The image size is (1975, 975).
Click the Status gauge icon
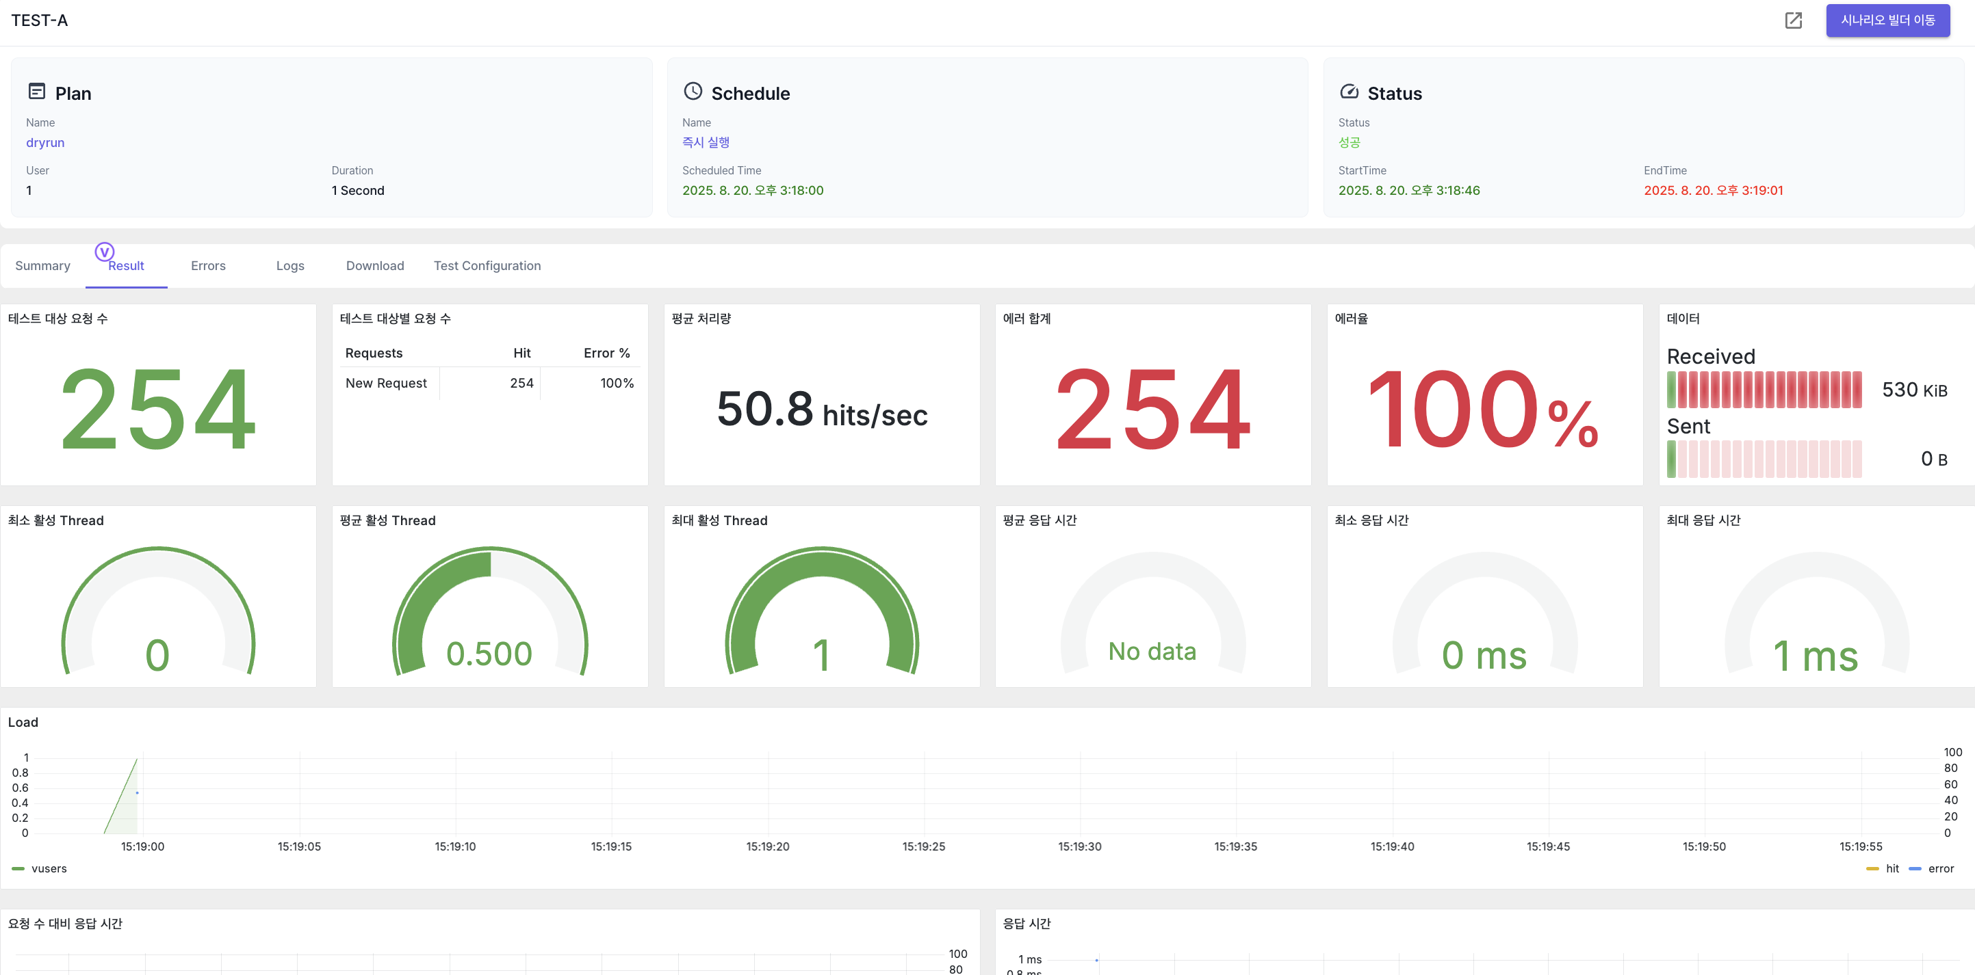pos(1349,92)
